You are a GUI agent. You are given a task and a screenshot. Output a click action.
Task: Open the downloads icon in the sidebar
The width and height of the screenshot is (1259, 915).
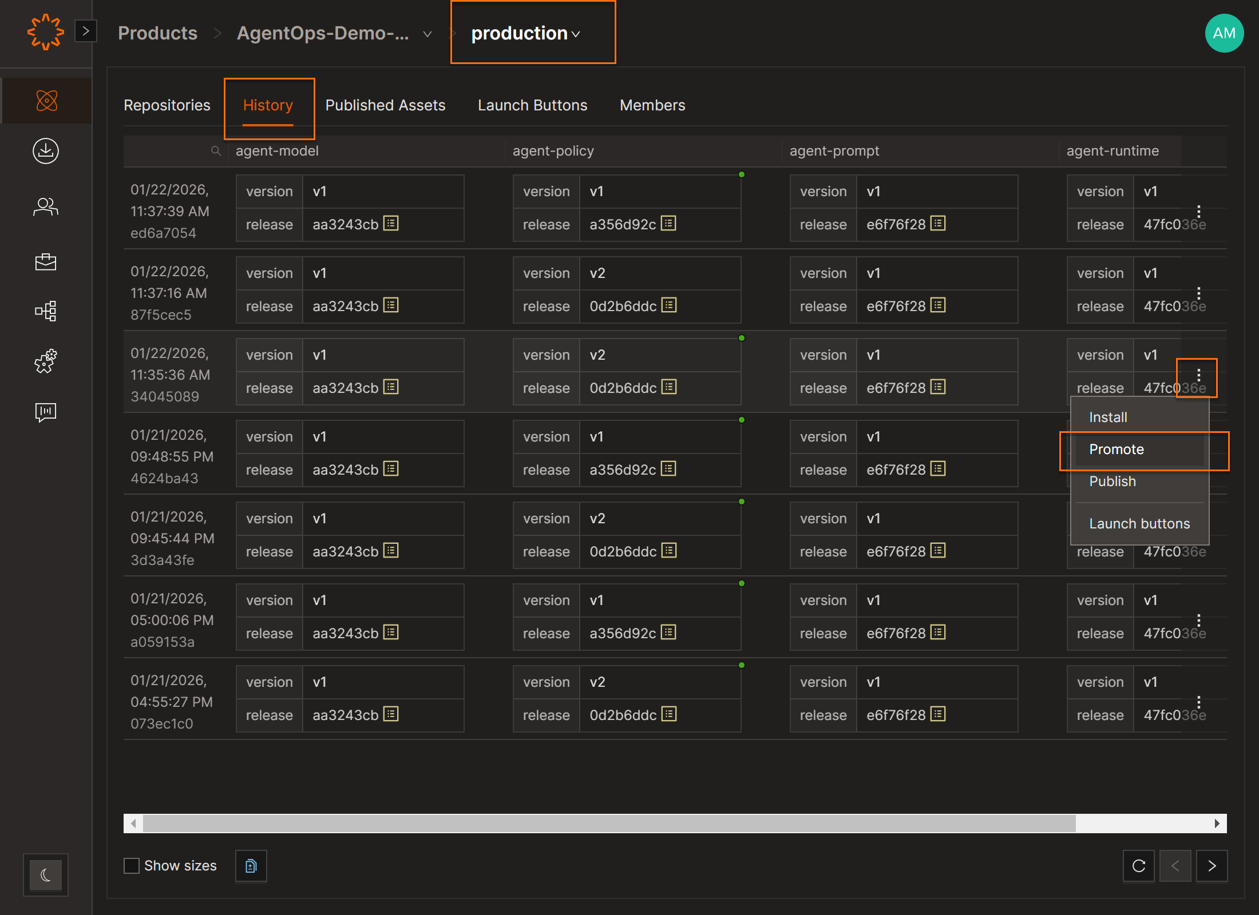tap(46, 151)
